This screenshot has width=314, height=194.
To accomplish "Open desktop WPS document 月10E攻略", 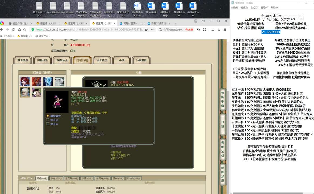I will 151,8.
